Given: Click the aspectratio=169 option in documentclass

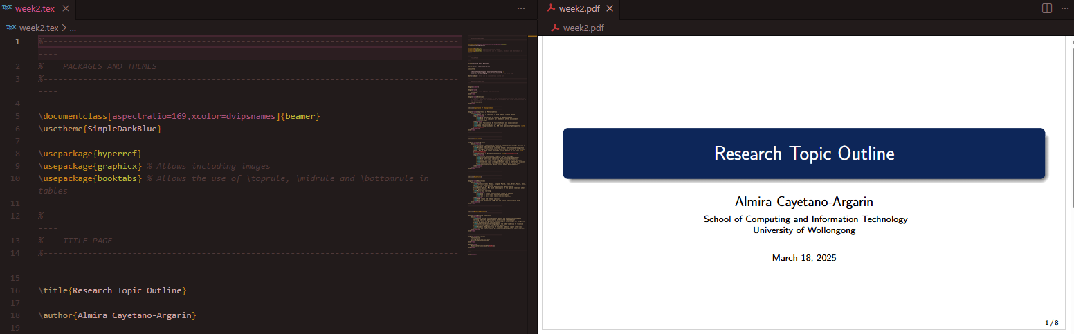Looking at the screenshot, I should tap(149, 115).
